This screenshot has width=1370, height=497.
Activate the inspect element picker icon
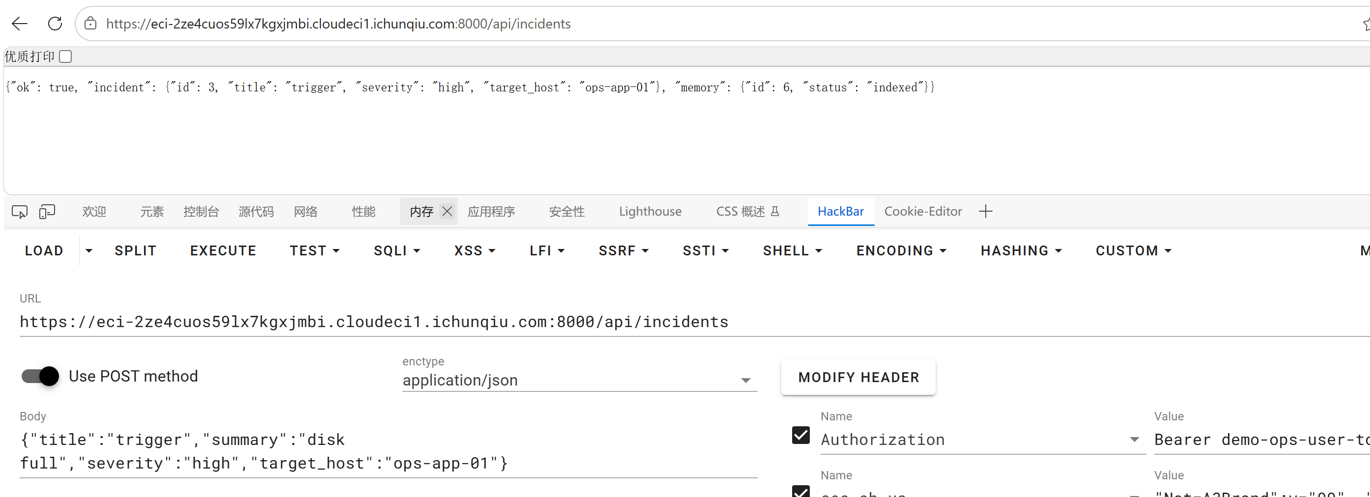click(20, 212)
